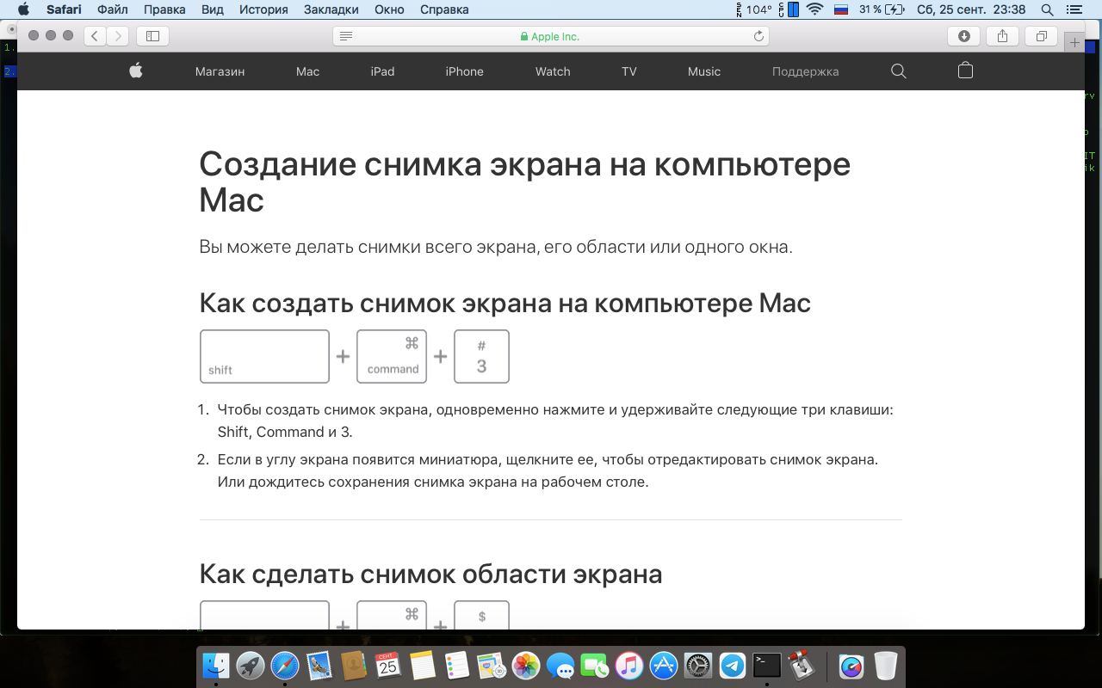The width and height of the screenshot is (1102, 688).
Task: Toggle the Safari sidebar button
Action: pos(153,36)
